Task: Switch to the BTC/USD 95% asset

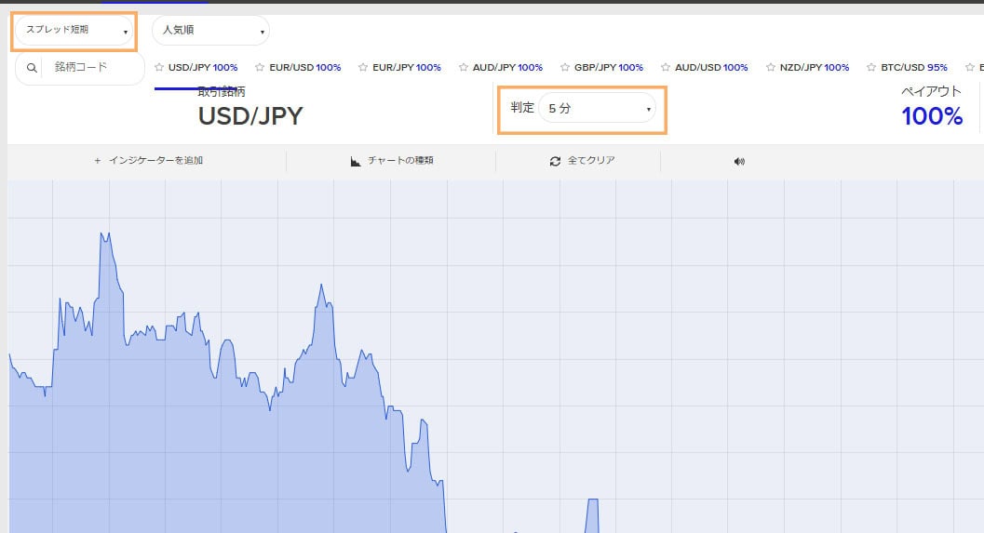Action: (x=914, y=67)
